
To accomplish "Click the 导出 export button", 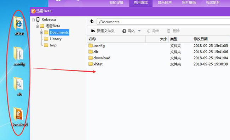I will click(x=153, y=31).
